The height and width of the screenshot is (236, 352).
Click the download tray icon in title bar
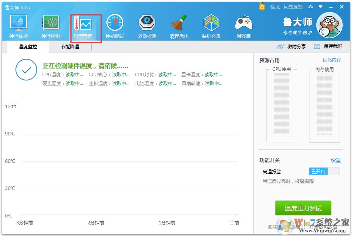[311, 7]
